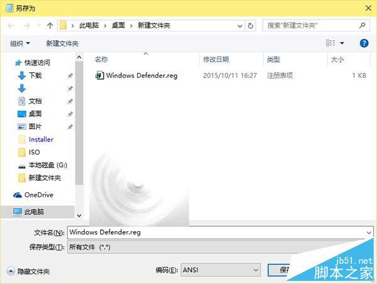Open the view options dropdown arrow
Image resolution: width=377 pixels, height=284 pixels.
342,43
